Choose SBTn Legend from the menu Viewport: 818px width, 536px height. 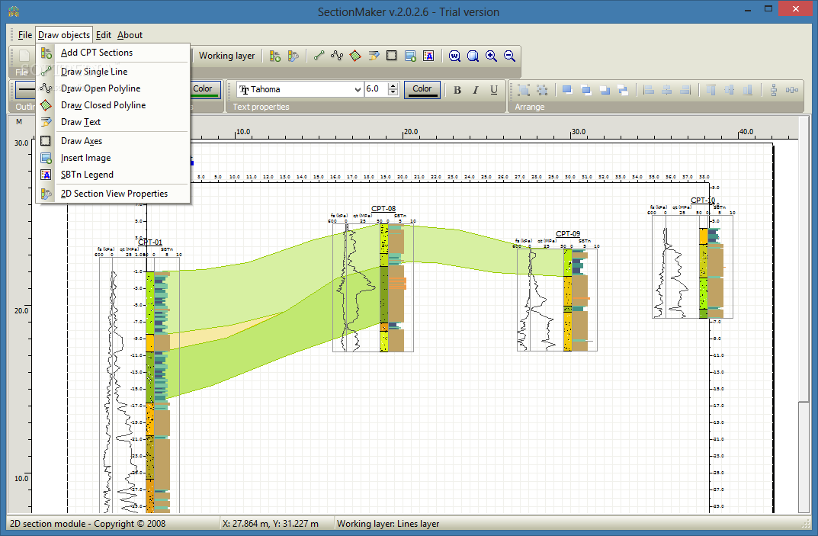[113, 175]
